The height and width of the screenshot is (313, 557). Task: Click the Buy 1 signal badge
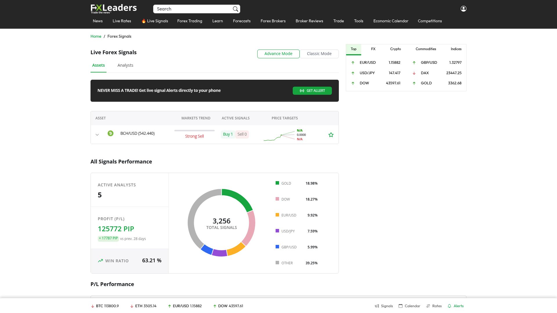228,134
